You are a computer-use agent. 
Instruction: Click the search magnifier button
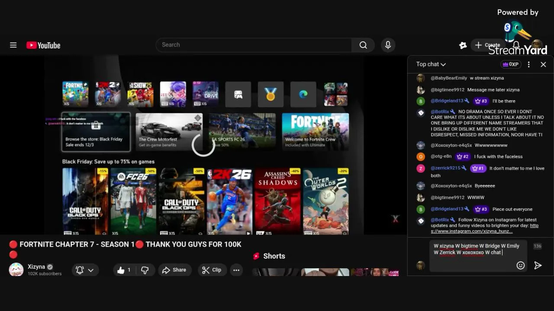tap(363, 45)
